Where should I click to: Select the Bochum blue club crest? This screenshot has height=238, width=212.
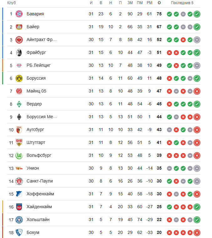(19, 232)
